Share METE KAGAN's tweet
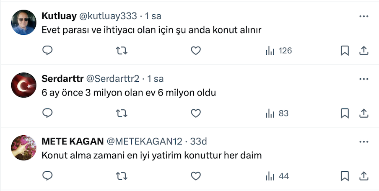 pos(364,176)
